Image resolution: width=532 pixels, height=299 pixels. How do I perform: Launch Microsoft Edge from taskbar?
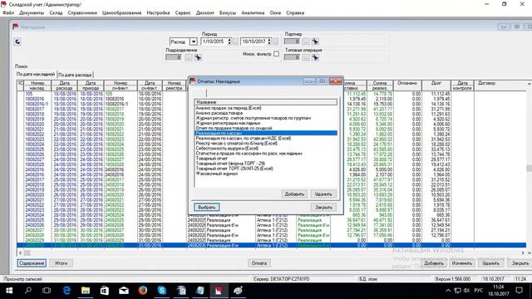coord(66,291)
